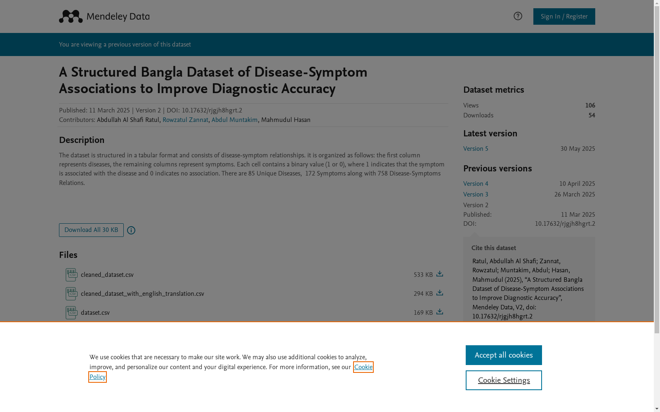Open Version 3 of dataset

(476, 194)
